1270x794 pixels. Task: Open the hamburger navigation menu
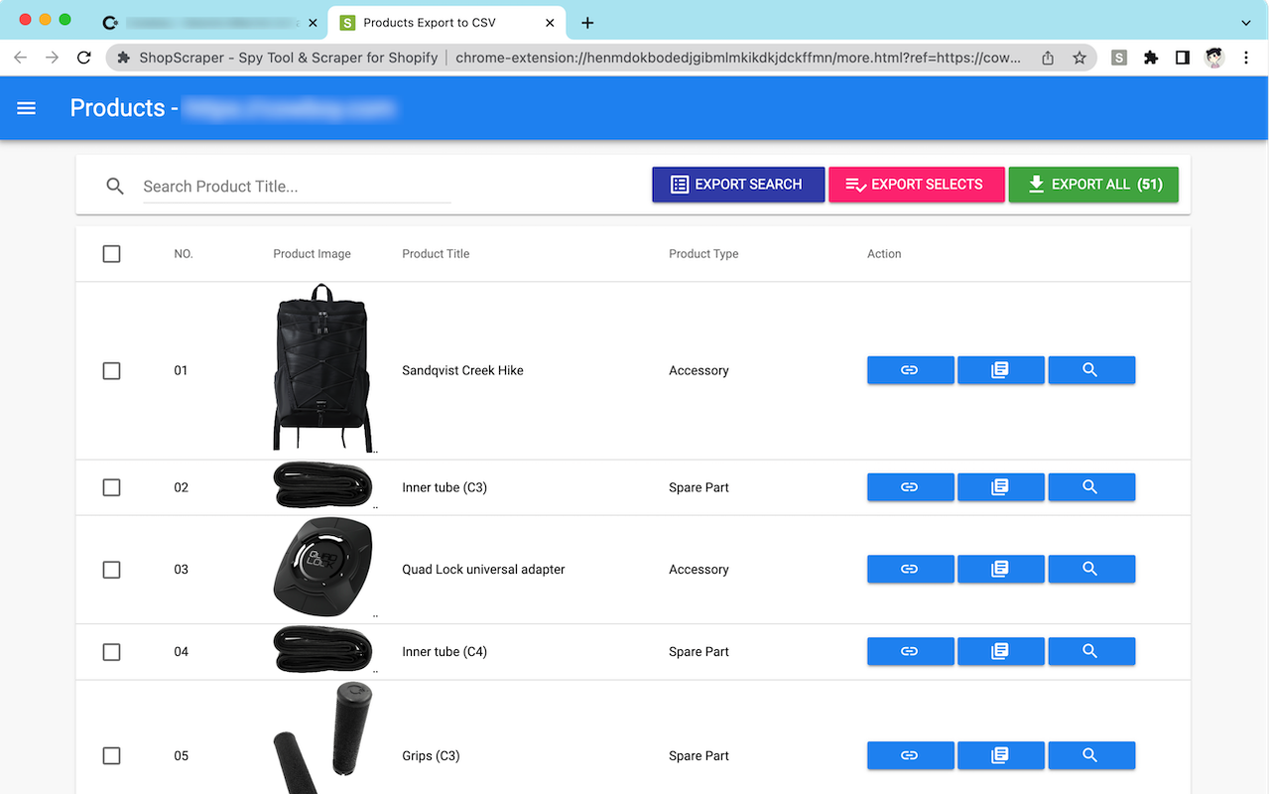(26, 108)
